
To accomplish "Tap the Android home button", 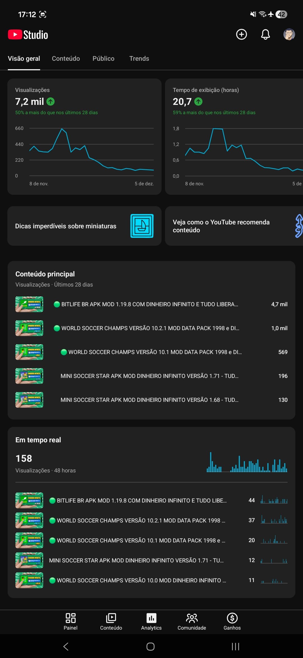I will tap(151, 646).
